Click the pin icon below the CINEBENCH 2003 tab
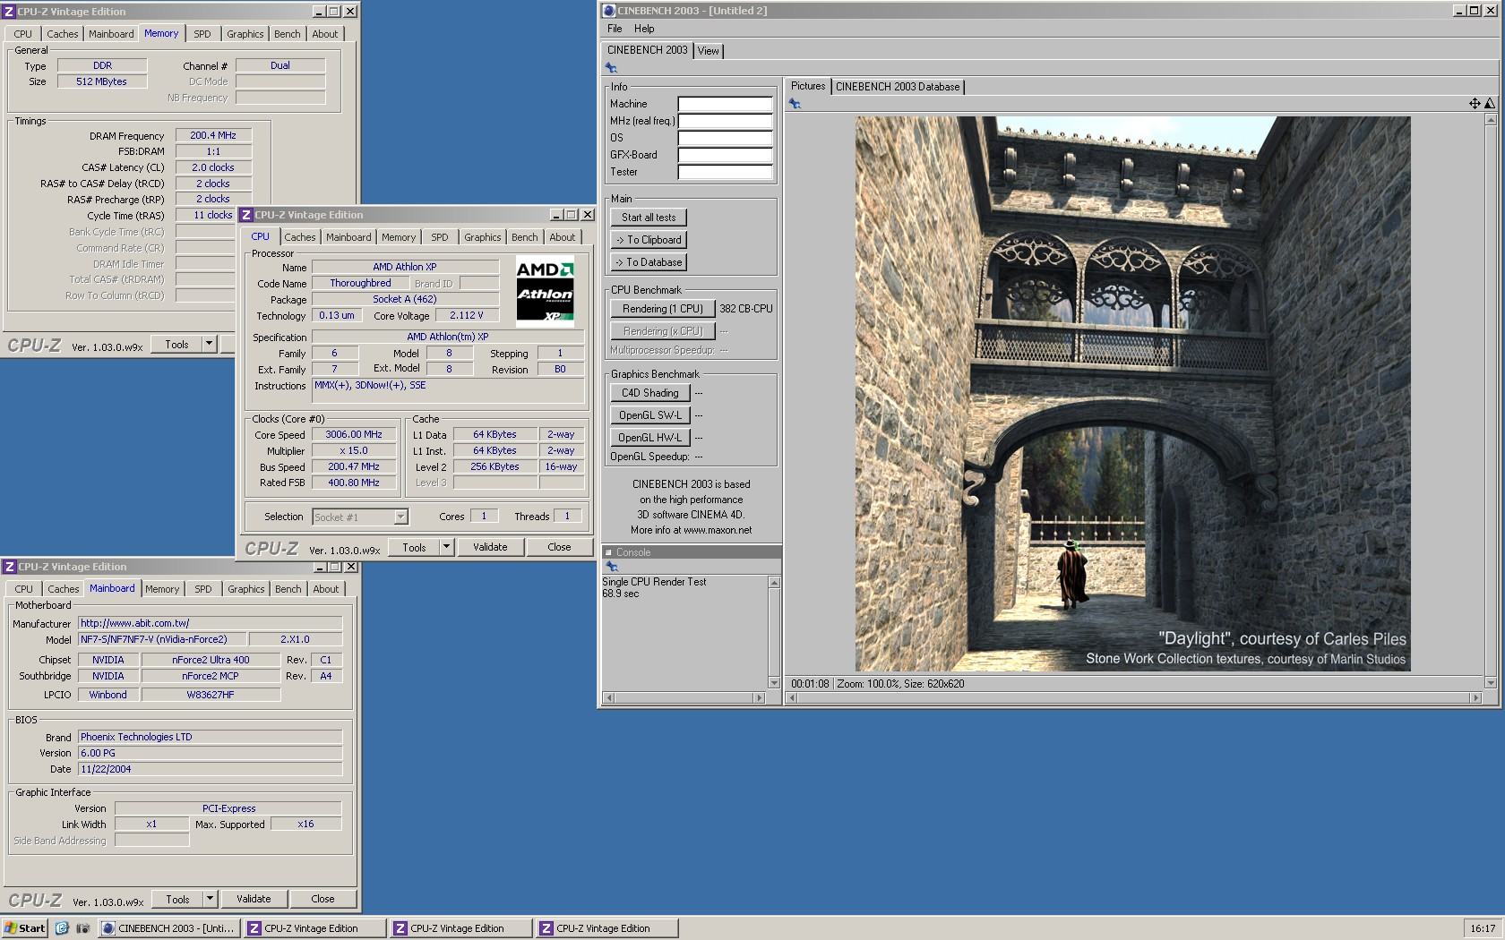Viewport: 1505px width, 940px height. click(x=611, y=68)
